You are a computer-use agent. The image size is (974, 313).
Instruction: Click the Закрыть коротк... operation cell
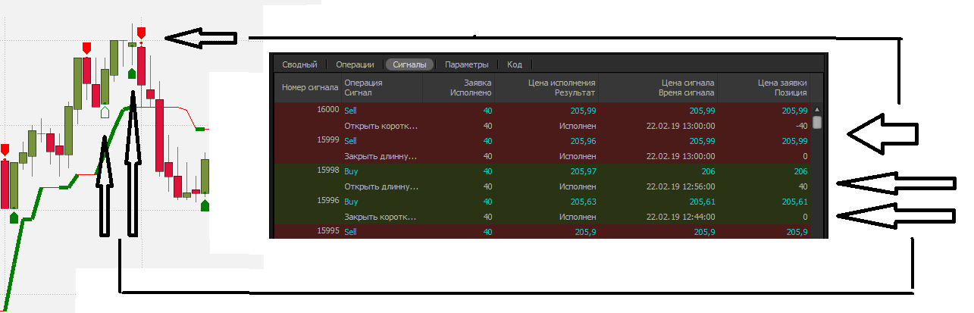pyautogui.click(x=381, y=217)
